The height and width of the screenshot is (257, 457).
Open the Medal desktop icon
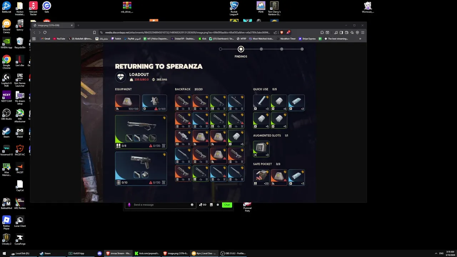click(x=20, y=132)
